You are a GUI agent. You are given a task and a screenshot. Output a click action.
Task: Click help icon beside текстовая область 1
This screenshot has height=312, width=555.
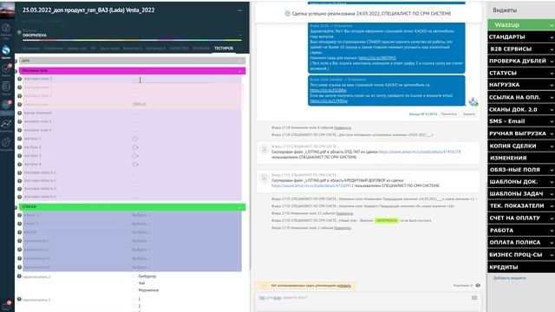(x=19, y=172)
